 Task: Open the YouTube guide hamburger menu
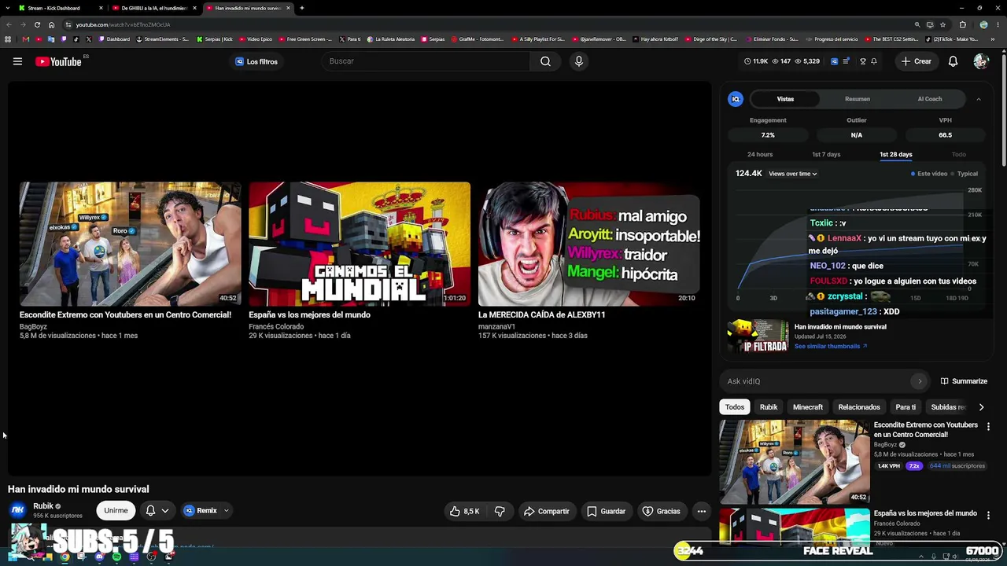pyautogui.click(x=17, y=61)
